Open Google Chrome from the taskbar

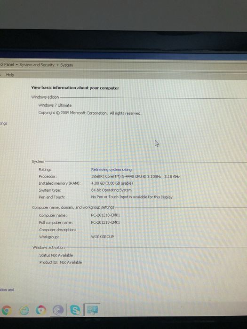pos(7,310)
